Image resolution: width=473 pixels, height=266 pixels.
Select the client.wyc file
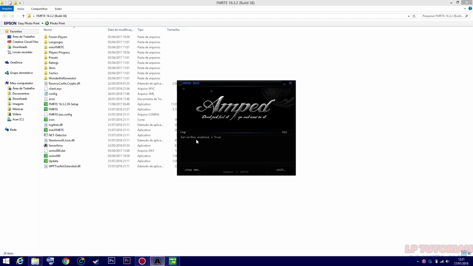tap(55, 89)
